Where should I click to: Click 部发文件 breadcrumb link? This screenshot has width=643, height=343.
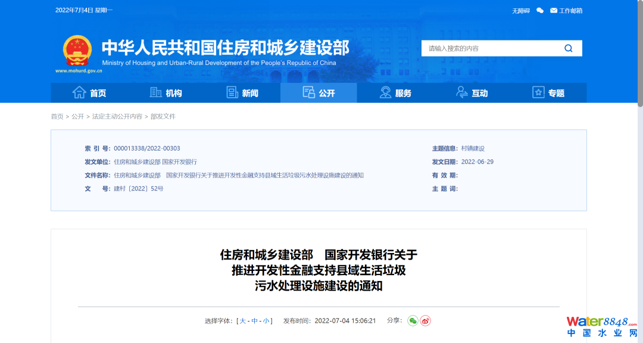tap(163, 117)
